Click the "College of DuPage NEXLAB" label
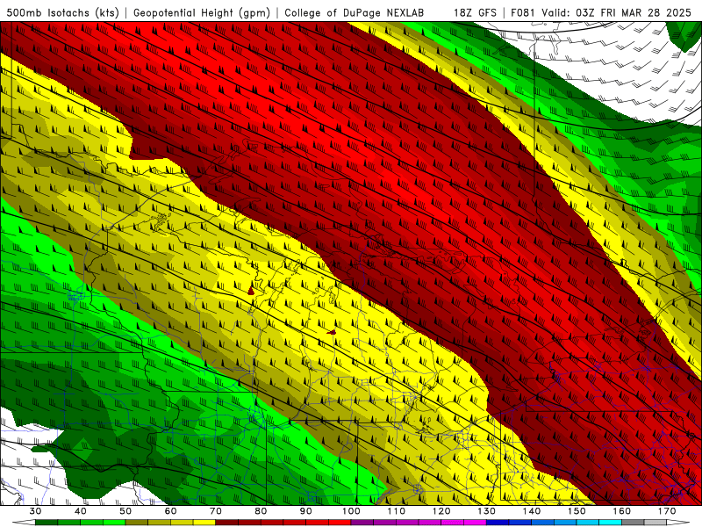The width and height of the screenshot is (702, 527). (x=355, y=12)
